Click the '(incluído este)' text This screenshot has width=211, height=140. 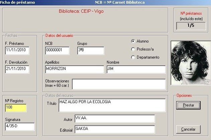191,19
